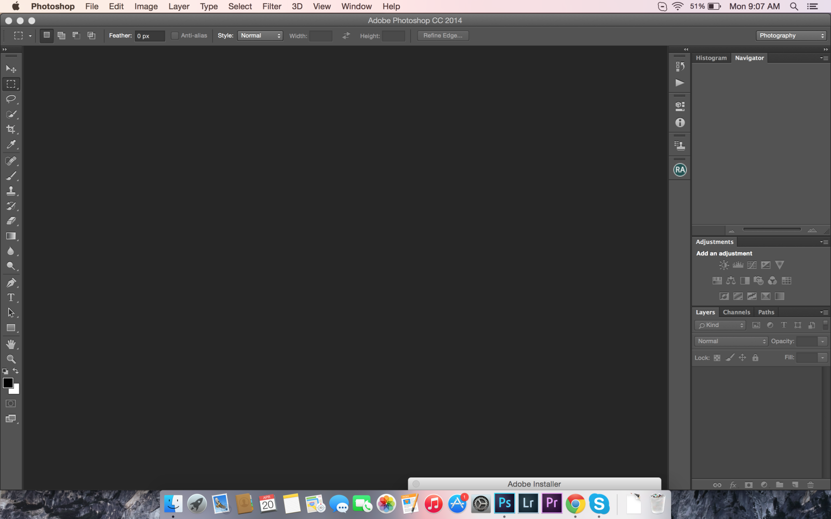Screen dimensions: 831x519
Task: Open the Adjustments panel options menu
Action: coord(824,242)
